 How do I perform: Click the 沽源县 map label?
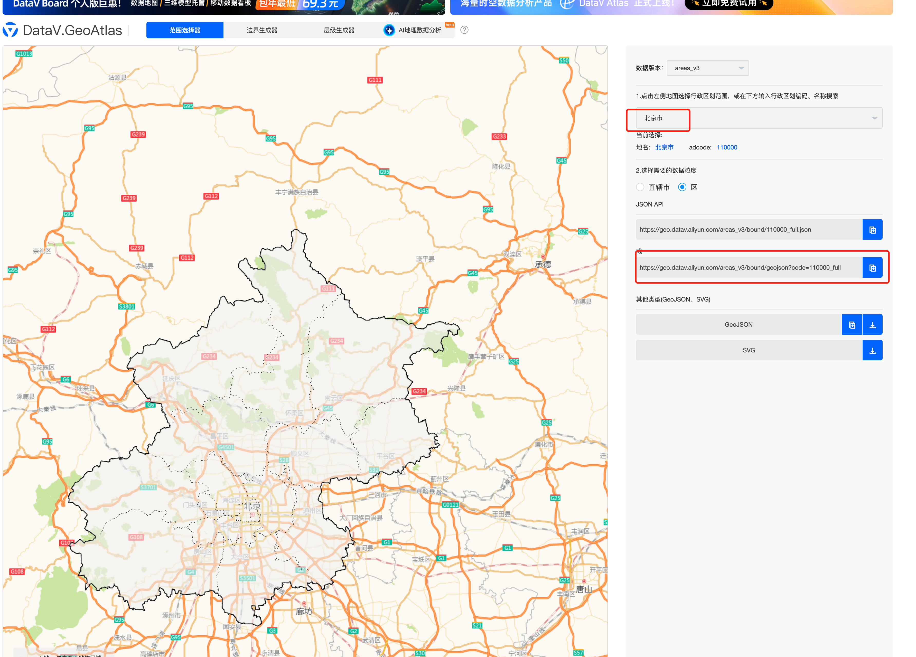118,77
